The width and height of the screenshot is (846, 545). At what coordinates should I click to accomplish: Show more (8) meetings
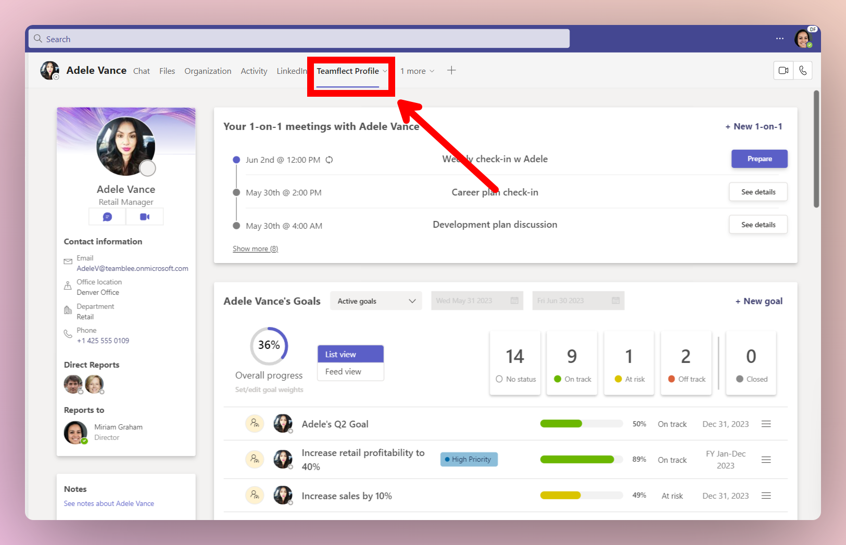(255, 249)
